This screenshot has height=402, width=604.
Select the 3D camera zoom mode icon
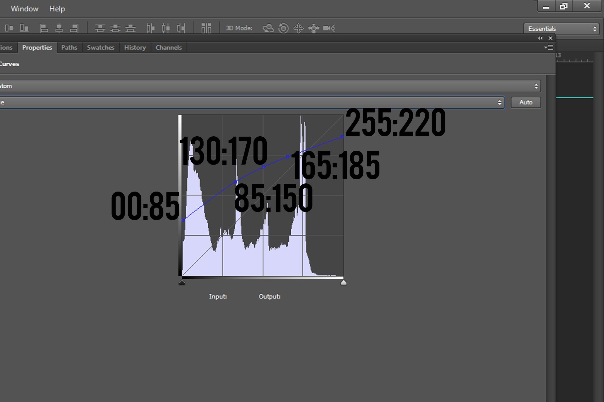pos(329,28)
